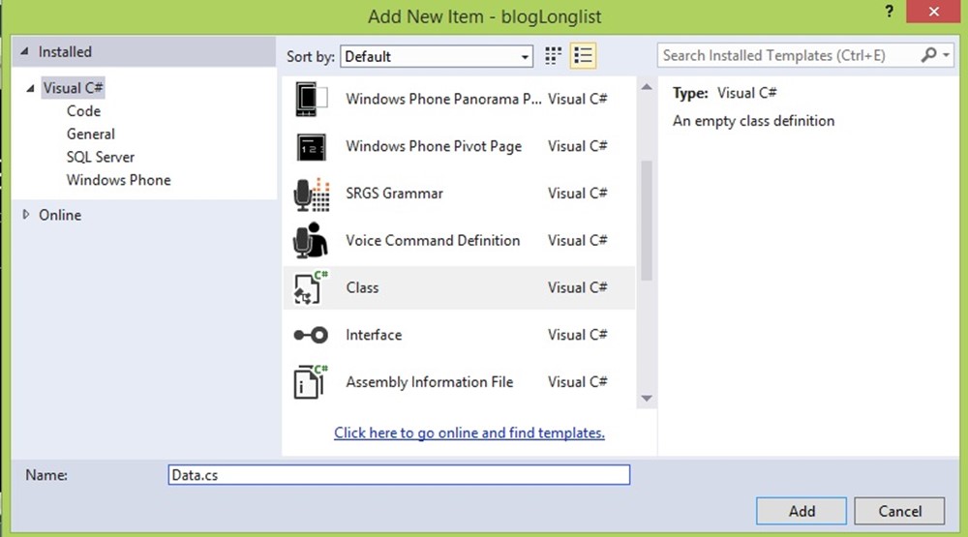Click the Class template C# icon
Image resolution: width=968 pixels, height=537 pixels.
[311, 287]
